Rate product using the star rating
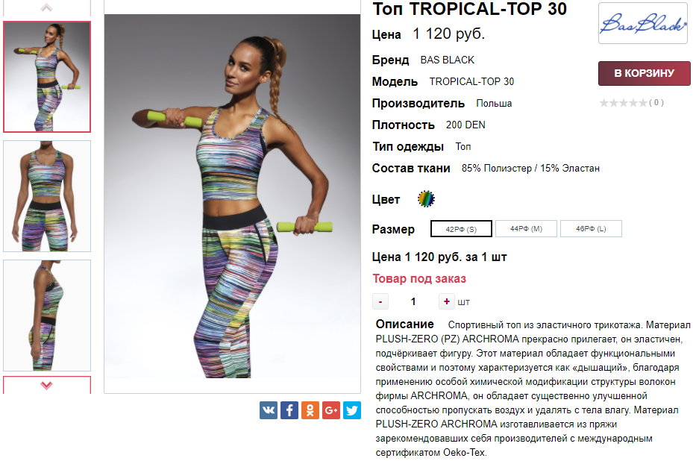This screenshot has height=461, width=696. point(623,103)
